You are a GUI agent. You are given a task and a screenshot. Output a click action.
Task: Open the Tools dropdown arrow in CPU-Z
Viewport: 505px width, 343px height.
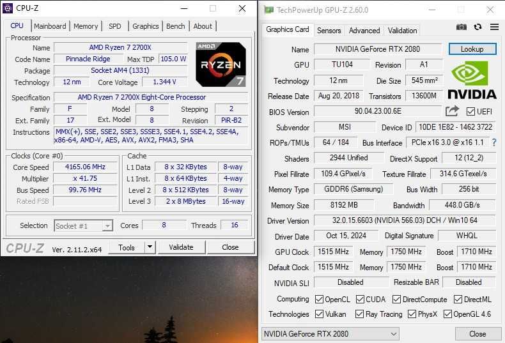(150, 247)
